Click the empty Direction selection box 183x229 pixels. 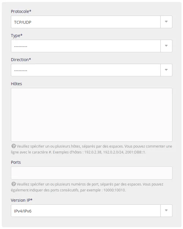pos(86,70)
